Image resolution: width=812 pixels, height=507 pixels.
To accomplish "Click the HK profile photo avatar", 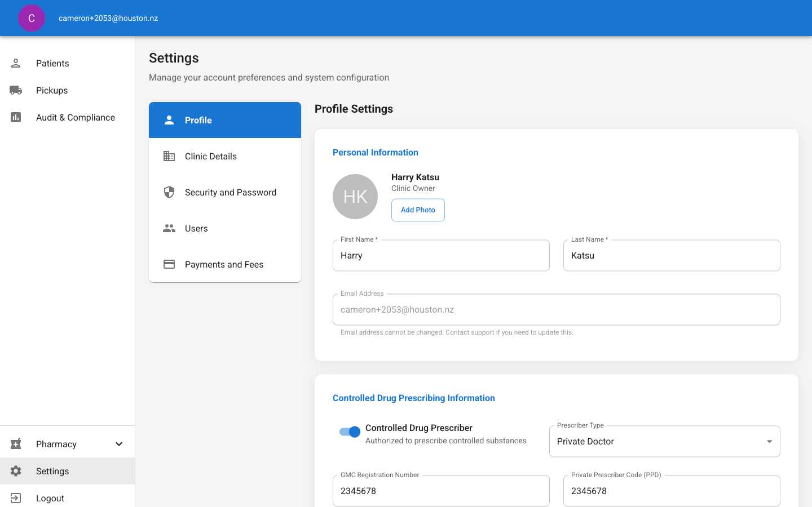I will click(355, 197).
